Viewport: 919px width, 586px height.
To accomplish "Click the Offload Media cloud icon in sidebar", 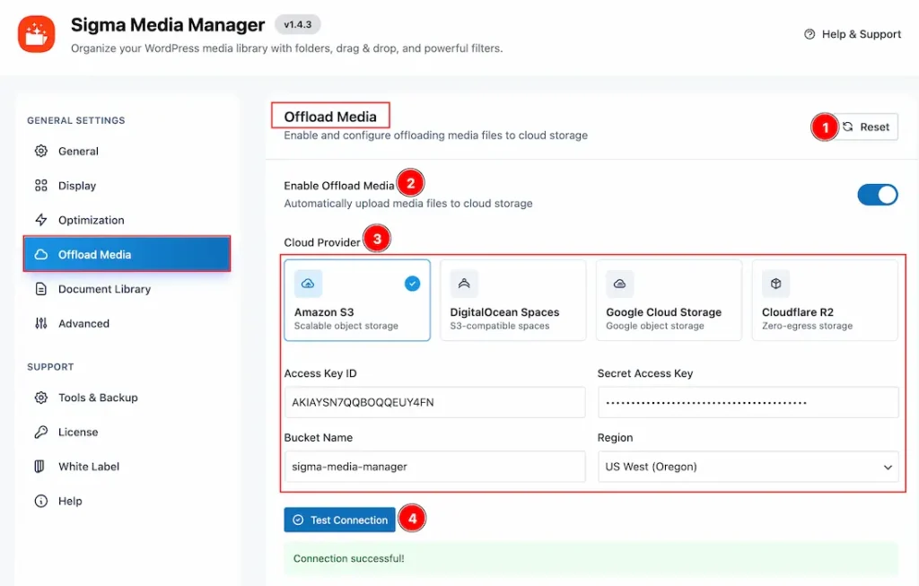I will point(41,254).
